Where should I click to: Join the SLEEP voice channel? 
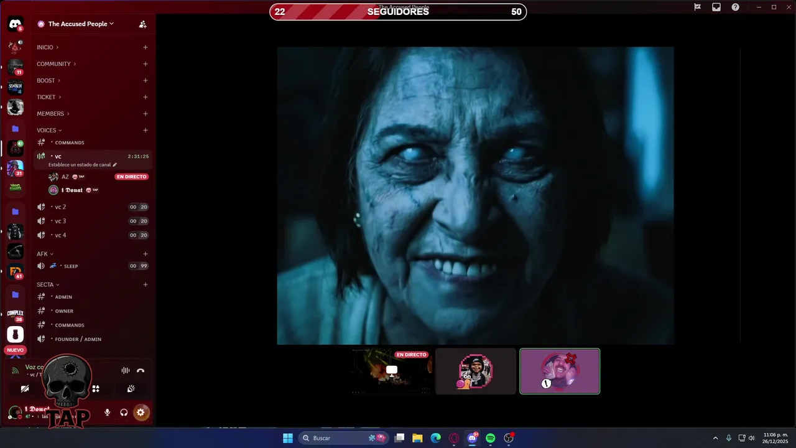coord(93,266)
